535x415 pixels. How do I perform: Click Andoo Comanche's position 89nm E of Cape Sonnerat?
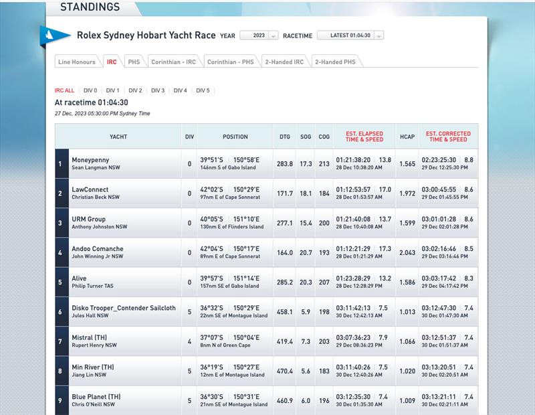tap(230, 256)
